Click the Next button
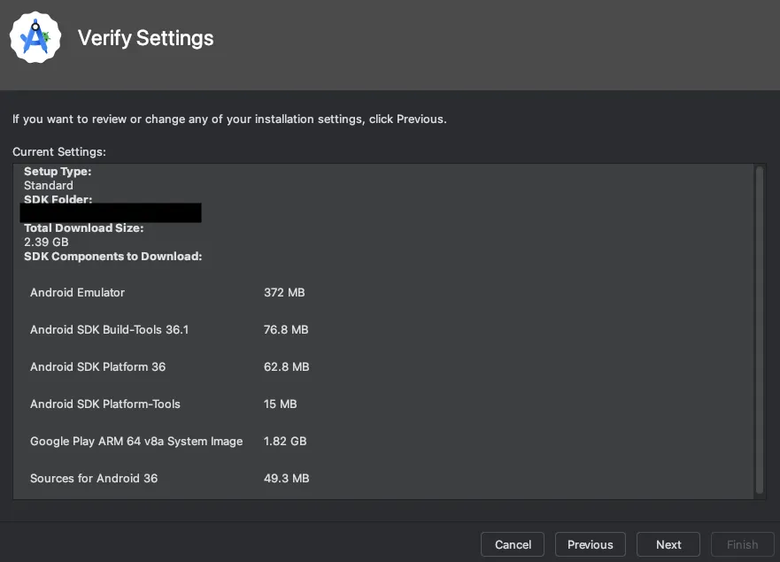This screenshot has height=562, width=780. [668, 544]
